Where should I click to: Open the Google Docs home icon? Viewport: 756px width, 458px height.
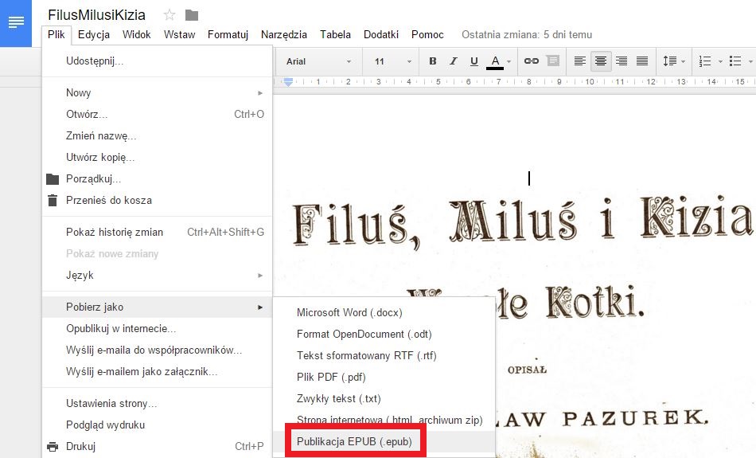click(16, 23)
